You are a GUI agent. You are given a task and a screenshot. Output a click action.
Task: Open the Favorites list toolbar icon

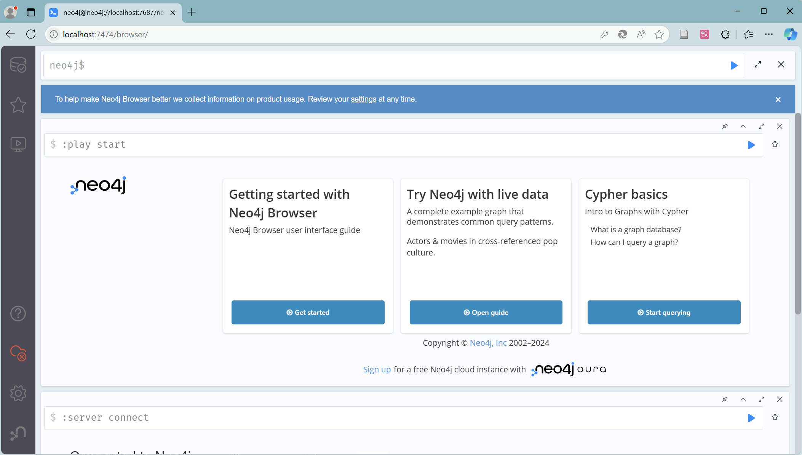click(748, 34)
